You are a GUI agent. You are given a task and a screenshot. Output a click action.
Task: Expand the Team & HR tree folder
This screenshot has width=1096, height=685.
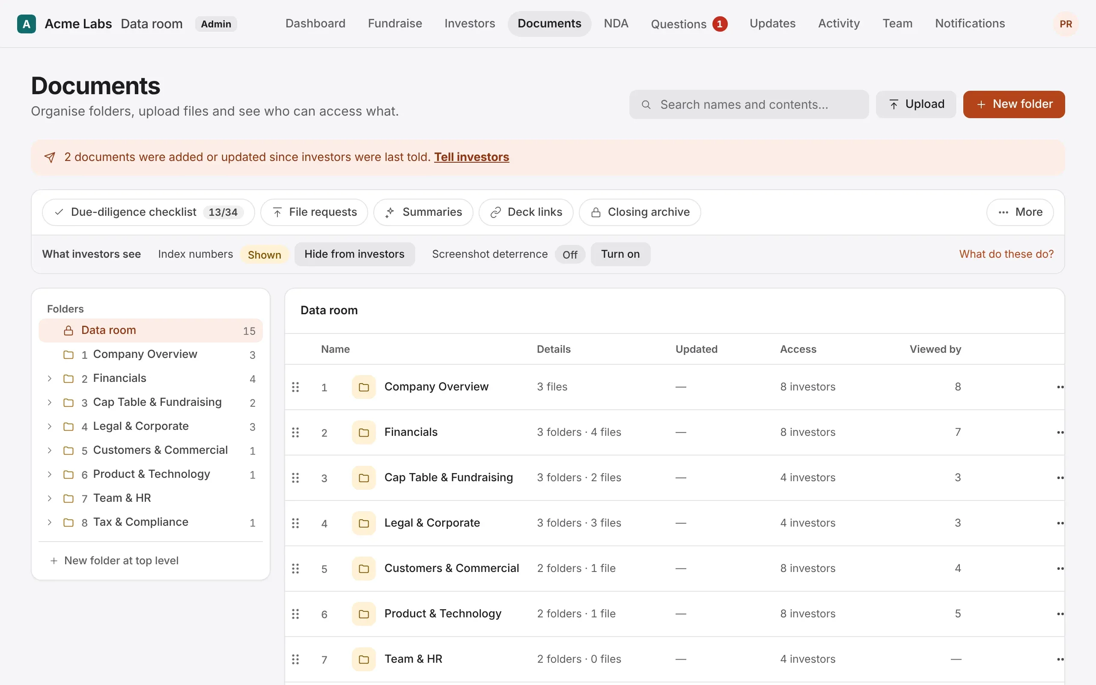point(49,498)
